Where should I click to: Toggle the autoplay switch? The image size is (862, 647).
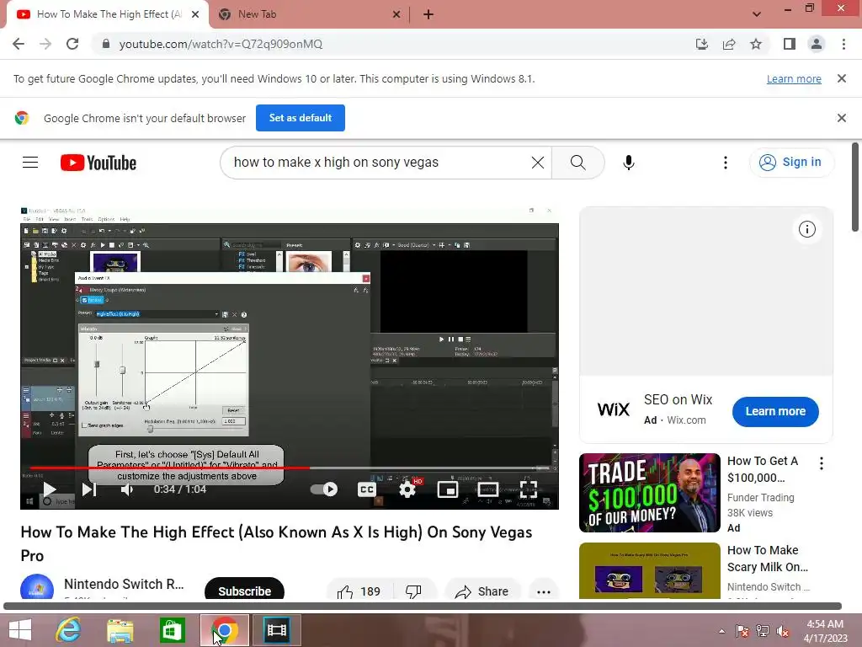tap(324, 489)
